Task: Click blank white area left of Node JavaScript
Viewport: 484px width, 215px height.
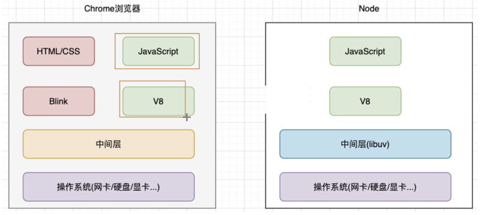Action: tap(296, 51)
